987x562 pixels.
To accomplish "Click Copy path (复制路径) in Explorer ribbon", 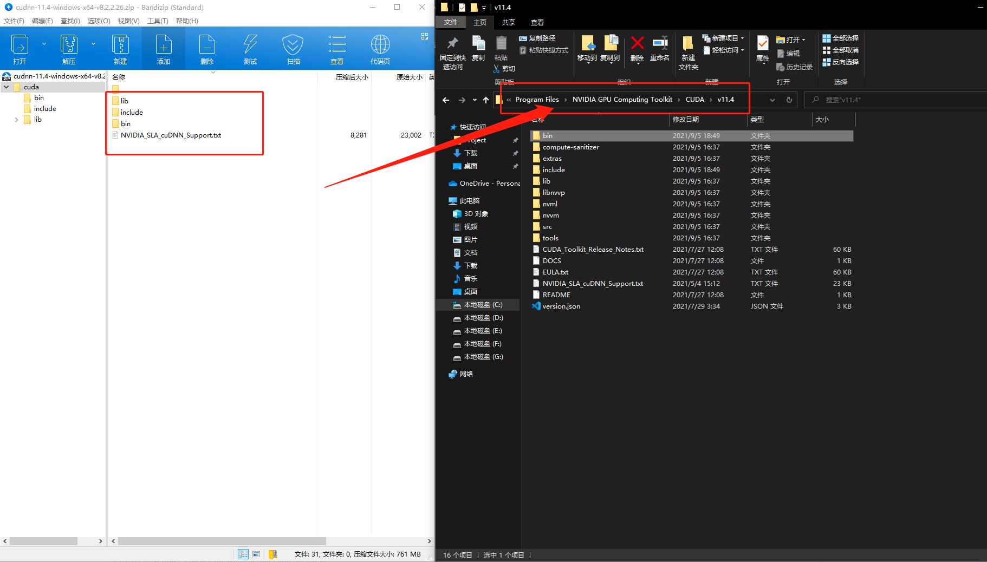I will click(x=537, y=38).
